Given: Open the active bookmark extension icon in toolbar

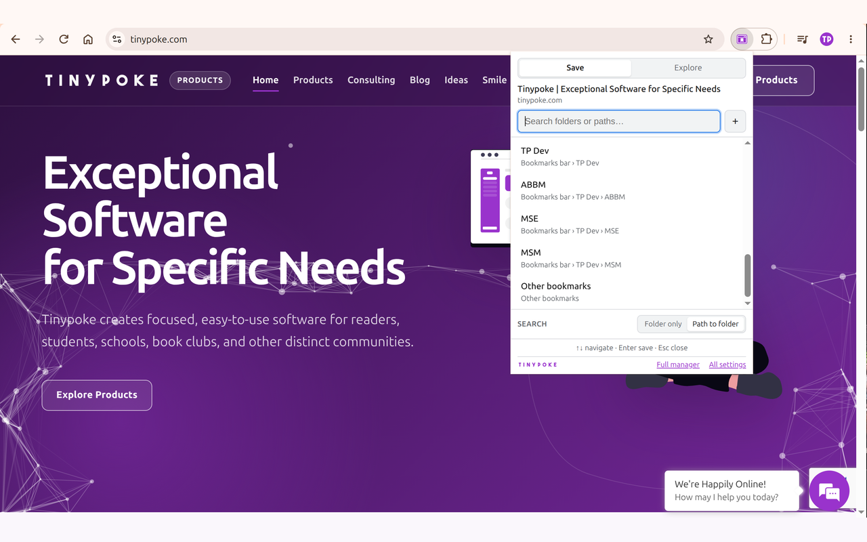Looking at the screenshot, I should click(742, 39).
